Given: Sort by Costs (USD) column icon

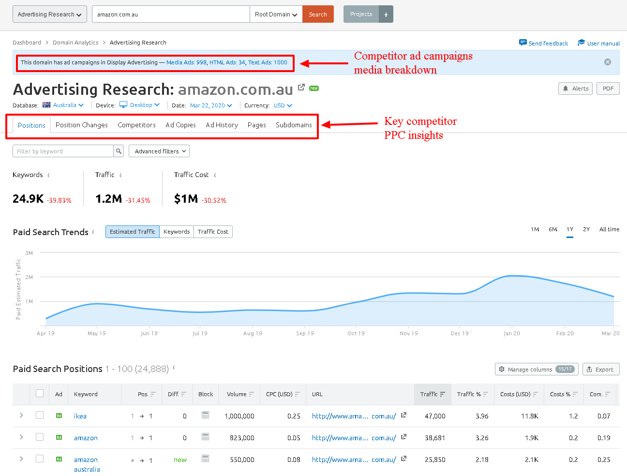Looking at the screenshot, I should pos(536,394).
